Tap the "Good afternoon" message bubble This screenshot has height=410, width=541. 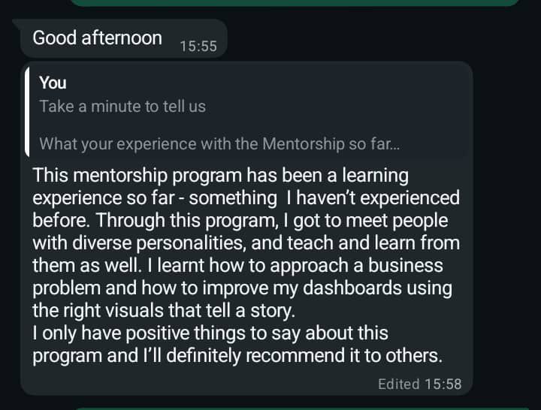pyautogui.click(x=98, y=38)
